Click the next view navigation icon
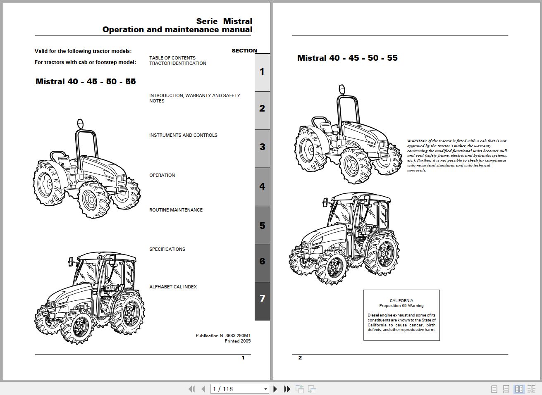 pyautogui.click(x=312, y=389)
